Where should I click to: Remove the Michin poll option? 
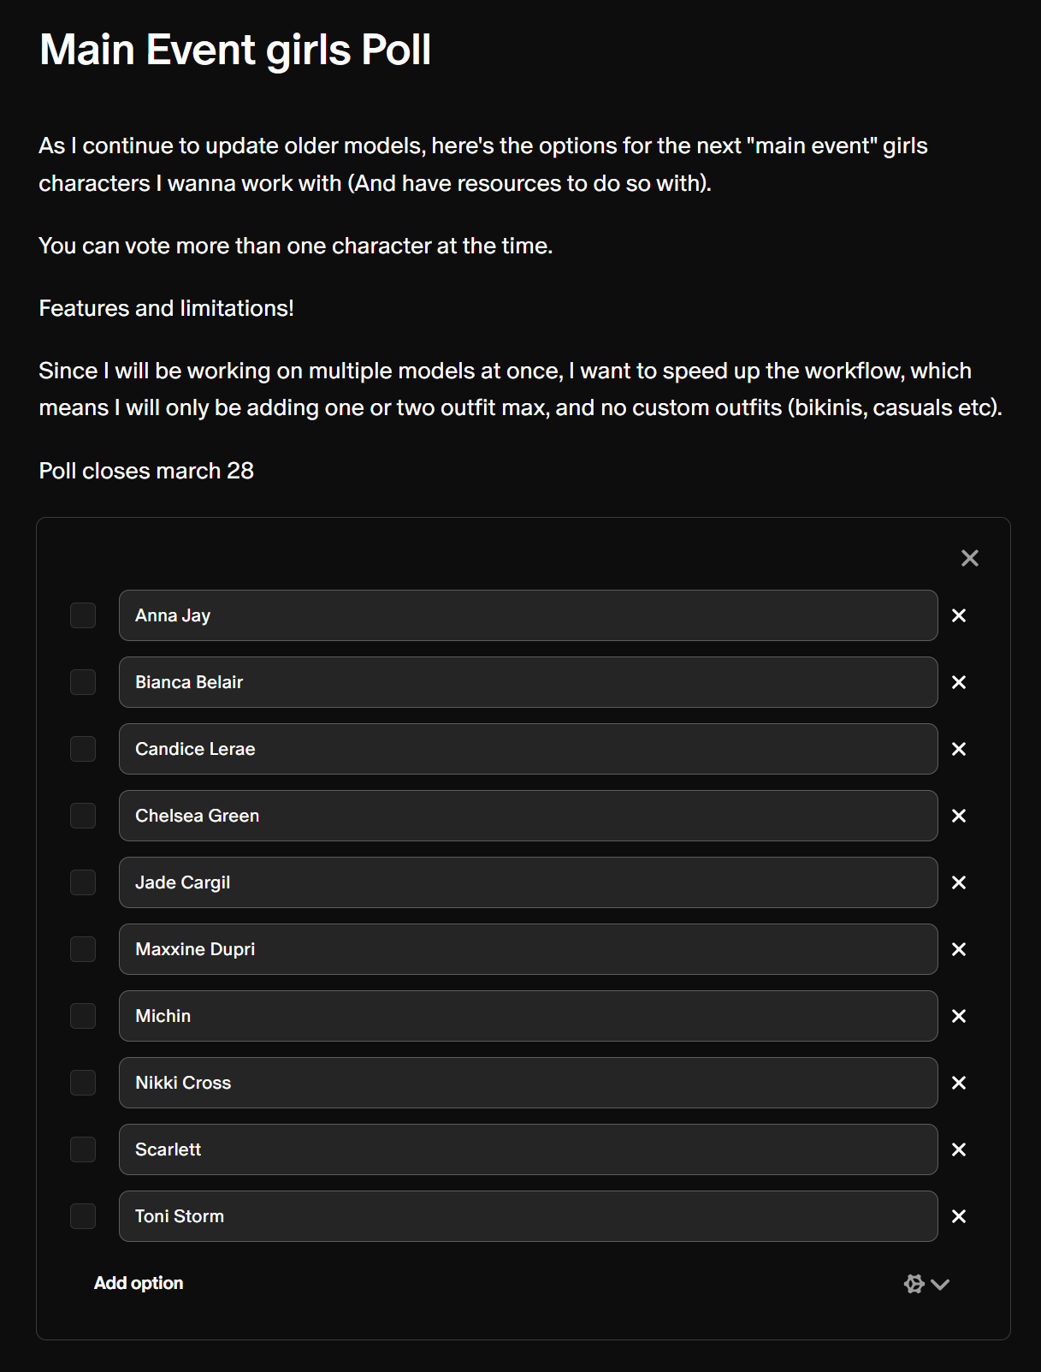point(959,1016)
